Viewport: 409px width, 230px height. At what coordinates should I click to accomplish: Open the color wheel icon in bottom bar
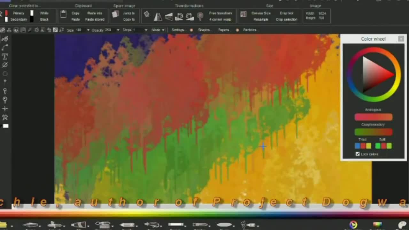pyautogui.click(x=353, y=225)
